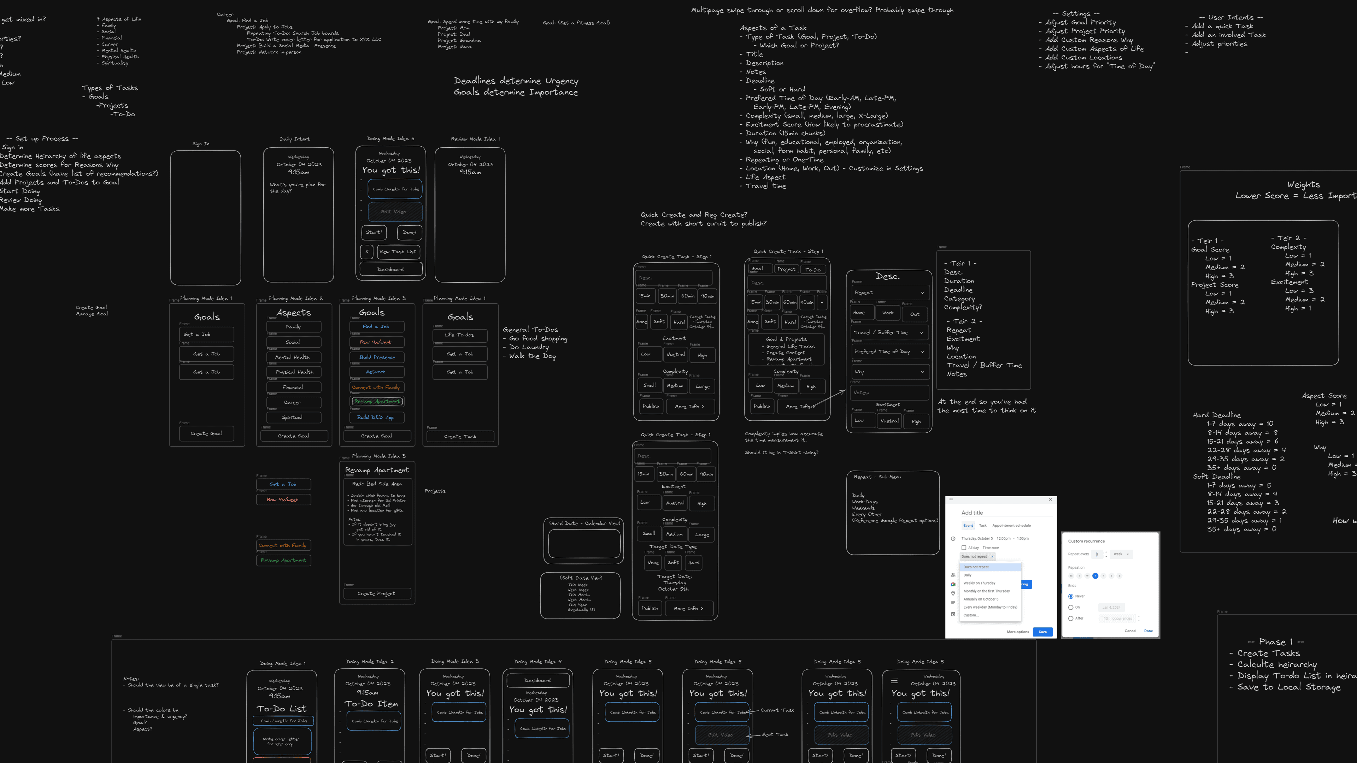Toggle the highlighted blue Thursday circle
The width and height of the screenshot is (1357, 763).
point(1095,576)
